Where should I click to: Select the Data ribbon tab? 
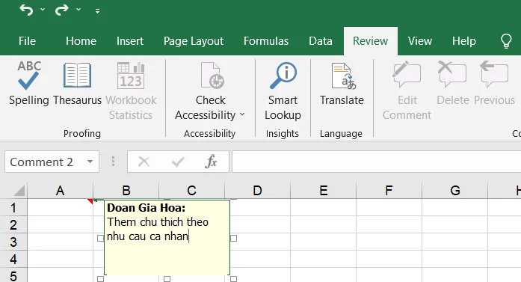click(321, 41)
